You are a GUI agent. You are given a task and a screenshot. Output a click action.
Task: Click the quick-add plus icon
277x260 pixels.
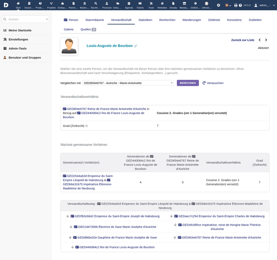click(x=219, y=5)
